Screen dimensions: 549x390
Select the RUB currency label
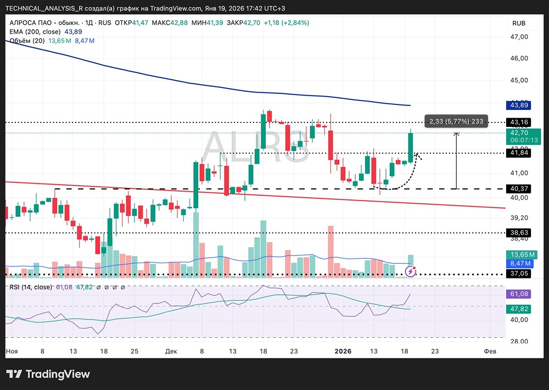(519, 23)
